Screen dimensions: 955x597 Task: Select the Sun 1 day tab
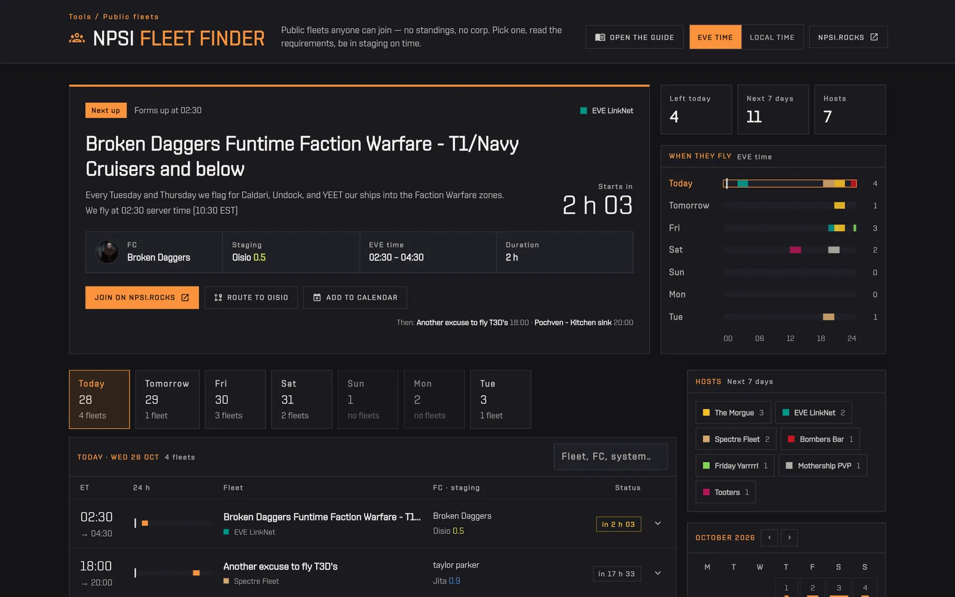pyautogui.click(x=368, y=399)
